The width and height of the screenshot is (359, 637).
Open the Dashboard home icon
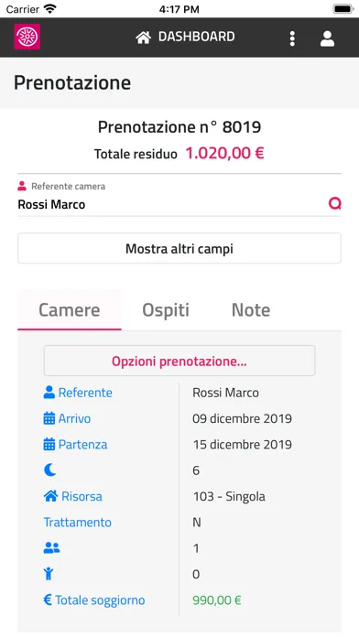pyautogui.click(x=143, y=37)
